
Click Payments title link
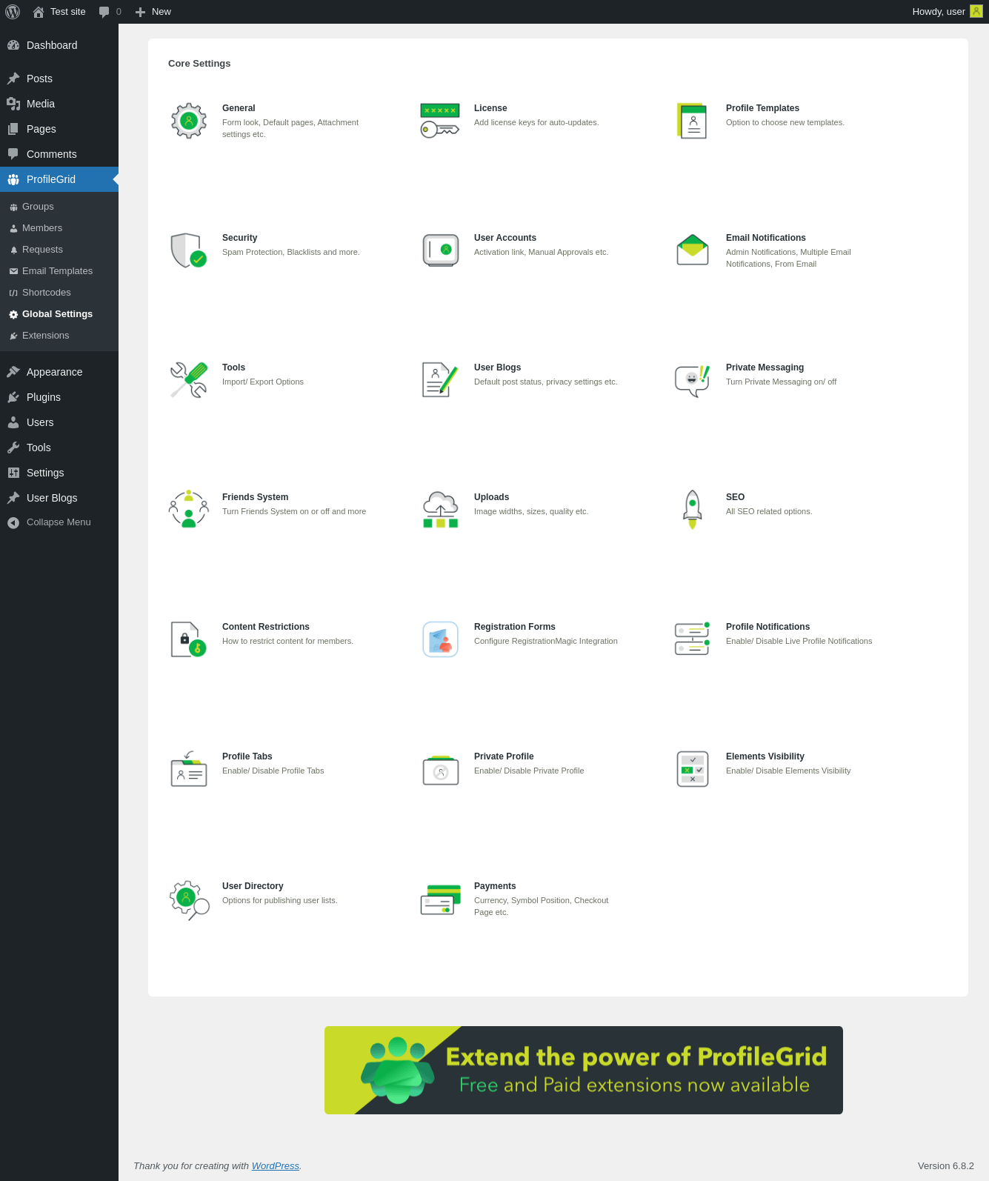(495, 886)
